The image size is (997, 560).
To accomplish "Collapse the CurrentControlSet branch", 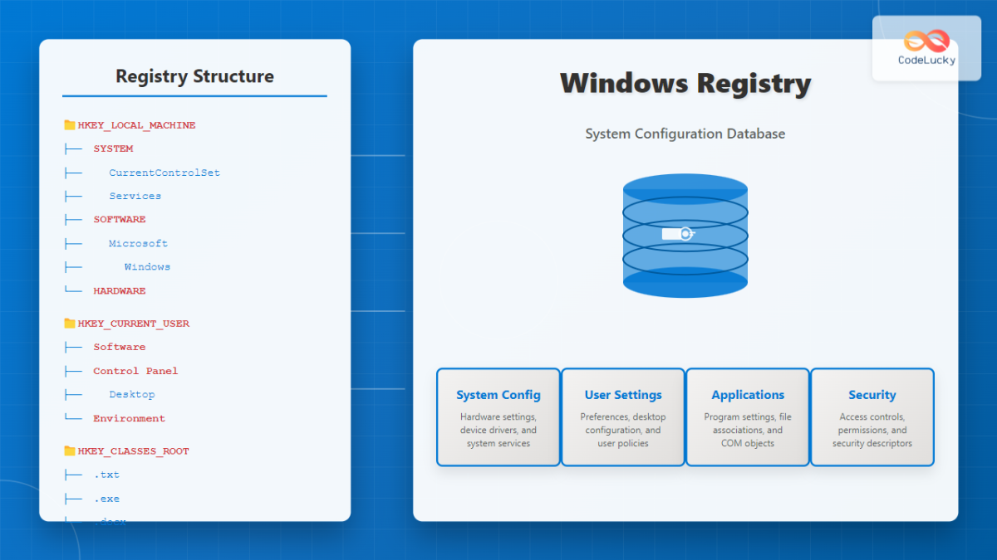I will [x=165, y=172].
